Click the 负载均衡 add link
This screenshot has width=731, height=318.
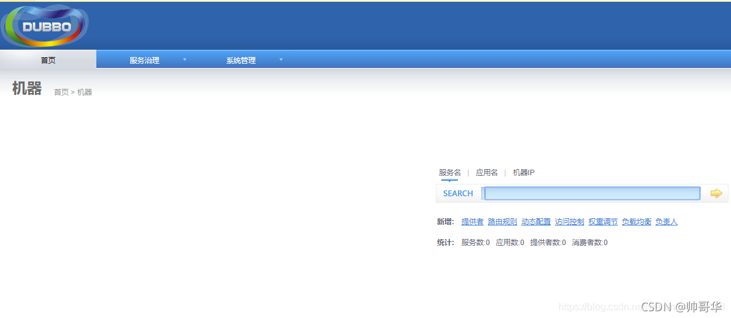point(636,222)
